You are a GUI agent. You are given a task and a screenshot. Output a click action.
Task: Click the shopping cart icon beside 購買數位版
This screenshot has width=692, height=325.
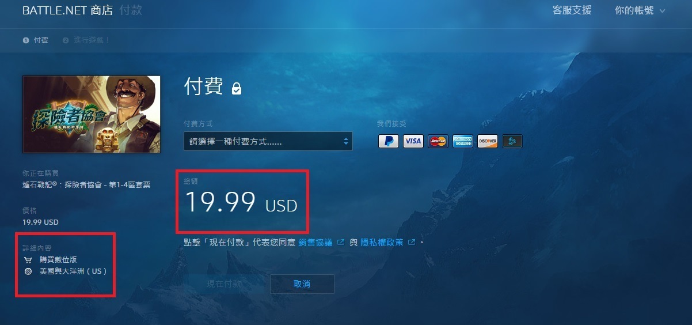(28, 259)
